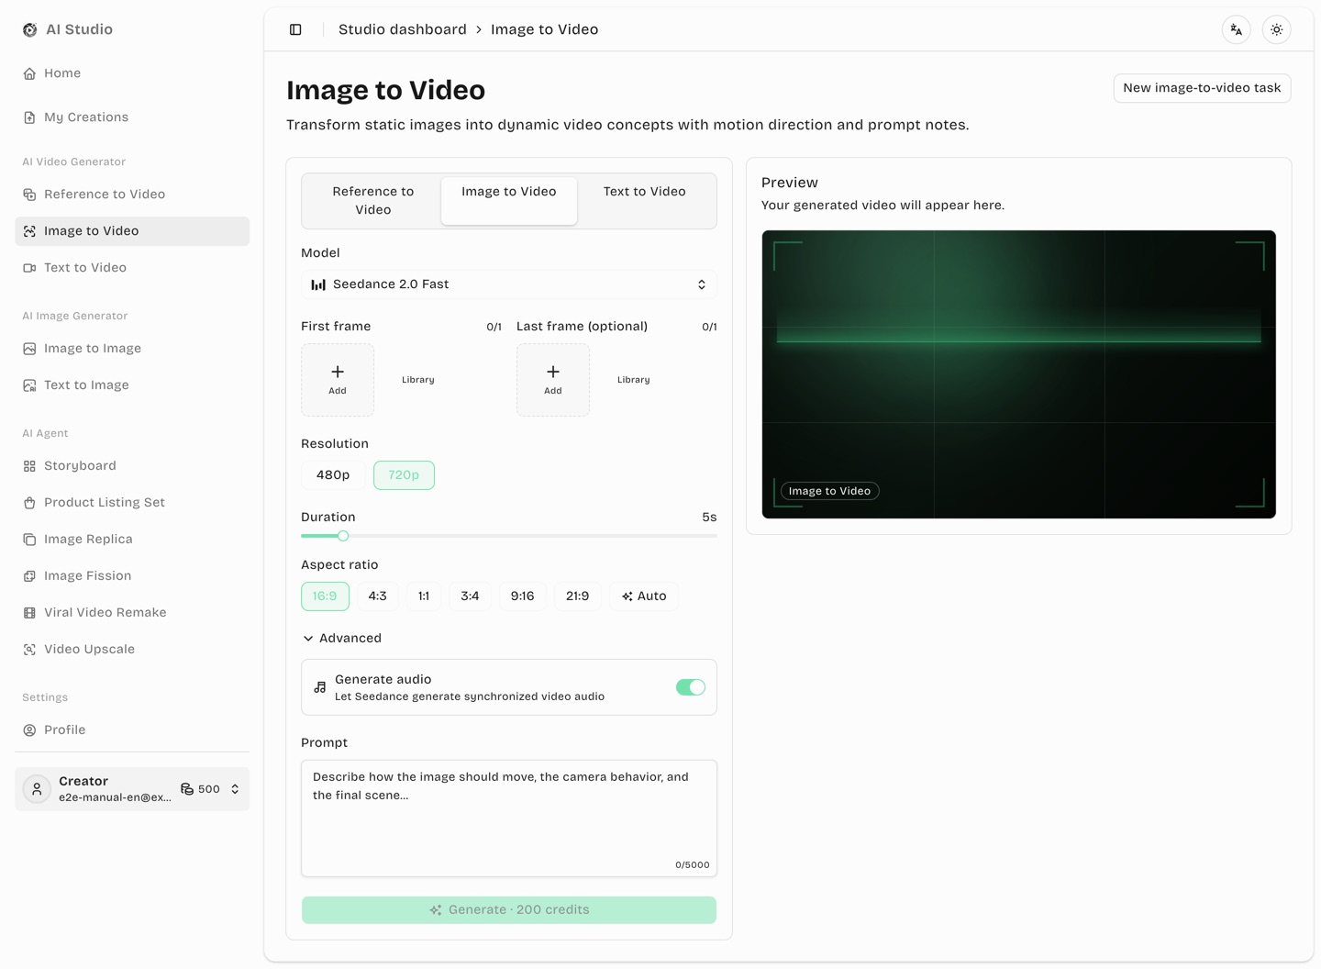This screenshot has width=1321, height=969.
Task: Click the Text to Video camera icon
Action: (29, 268)
